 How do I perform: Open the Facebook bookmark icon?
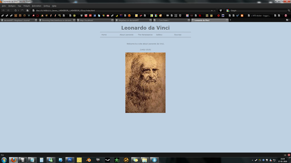95,16
